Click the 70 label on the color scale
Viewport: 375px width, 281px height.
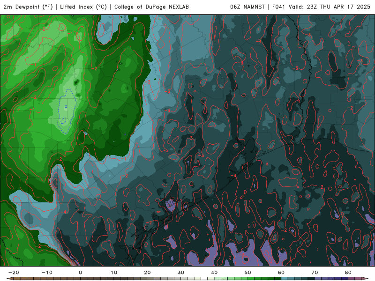[315, 273]
